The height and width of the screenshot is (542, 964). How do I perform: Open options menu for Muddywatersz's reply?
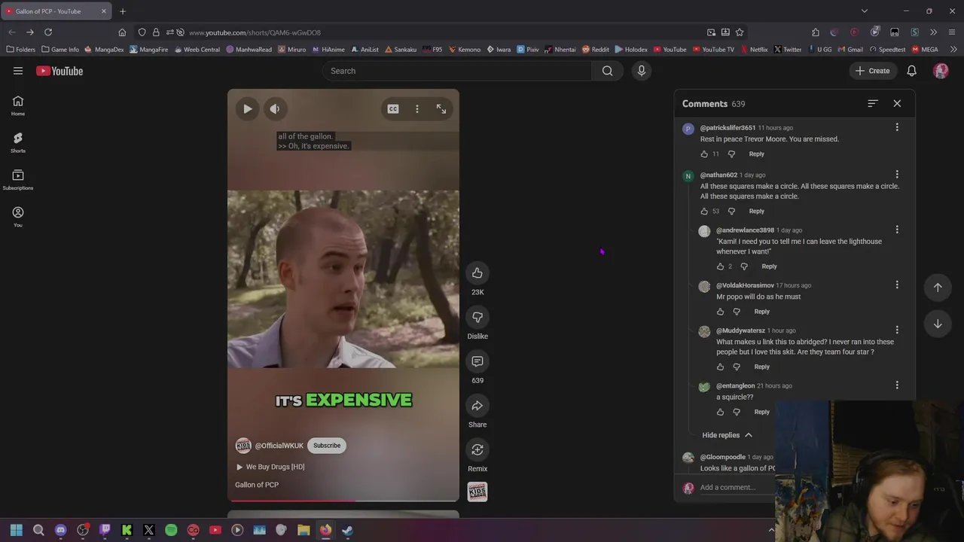(x=897, y=330)
